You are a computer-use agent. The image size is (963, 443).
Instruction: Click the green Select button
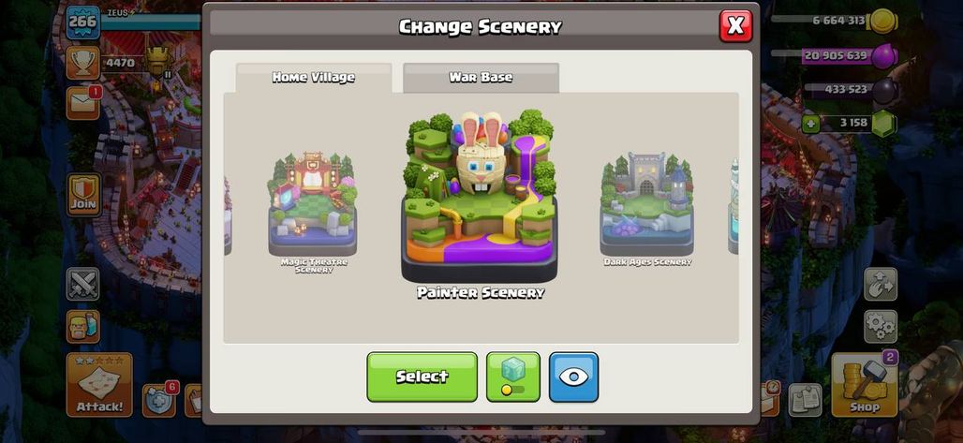[x=422, y=377]
